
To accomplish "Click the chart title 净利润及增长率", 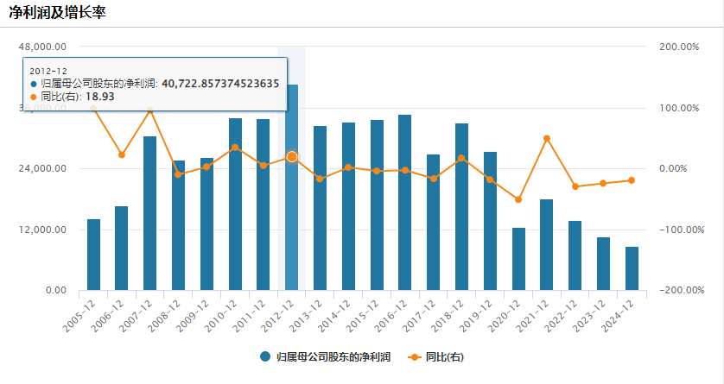I will (57, 13).
